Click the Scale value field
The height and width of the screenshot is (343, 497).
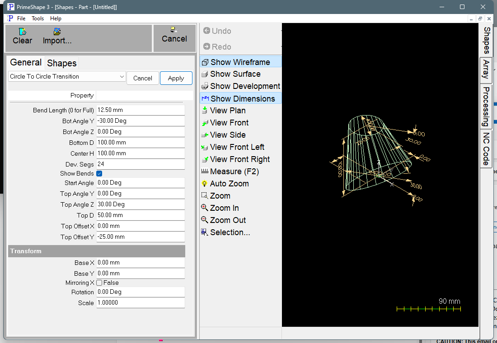tap(141, 303)
